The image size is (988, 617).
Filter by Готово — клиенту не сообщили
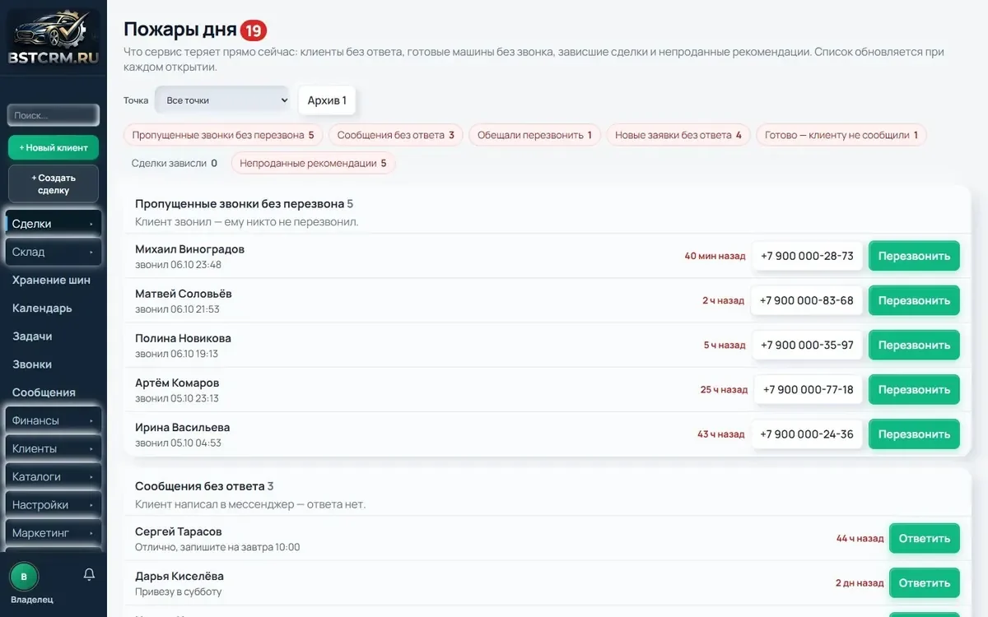(x=841, y=135)
